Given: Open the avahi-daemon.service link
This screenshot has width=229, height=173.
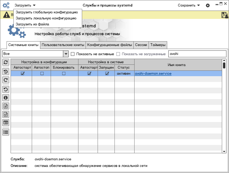Looking at the screenshot, I should [153, 74].
